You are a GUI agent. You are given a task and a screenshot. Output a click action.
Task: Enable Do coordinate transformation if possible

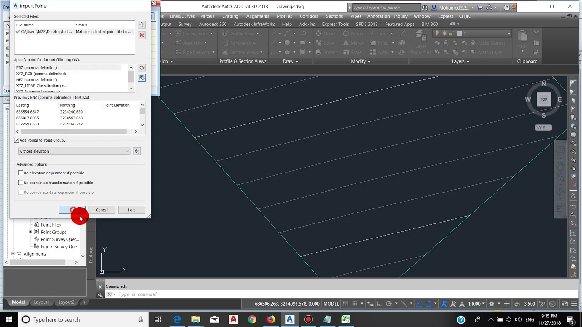[x=20, y=183]
